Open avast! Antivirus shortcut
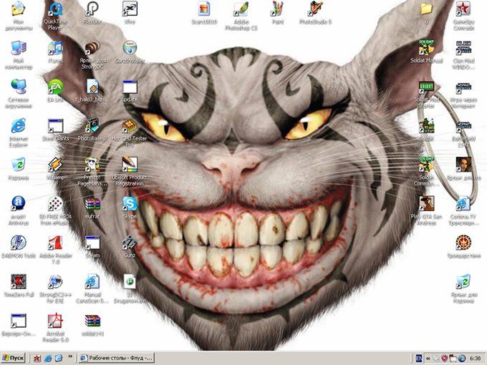Image resolution: width=487 pixels, height=365 pixels. click(x=19, y=204)
